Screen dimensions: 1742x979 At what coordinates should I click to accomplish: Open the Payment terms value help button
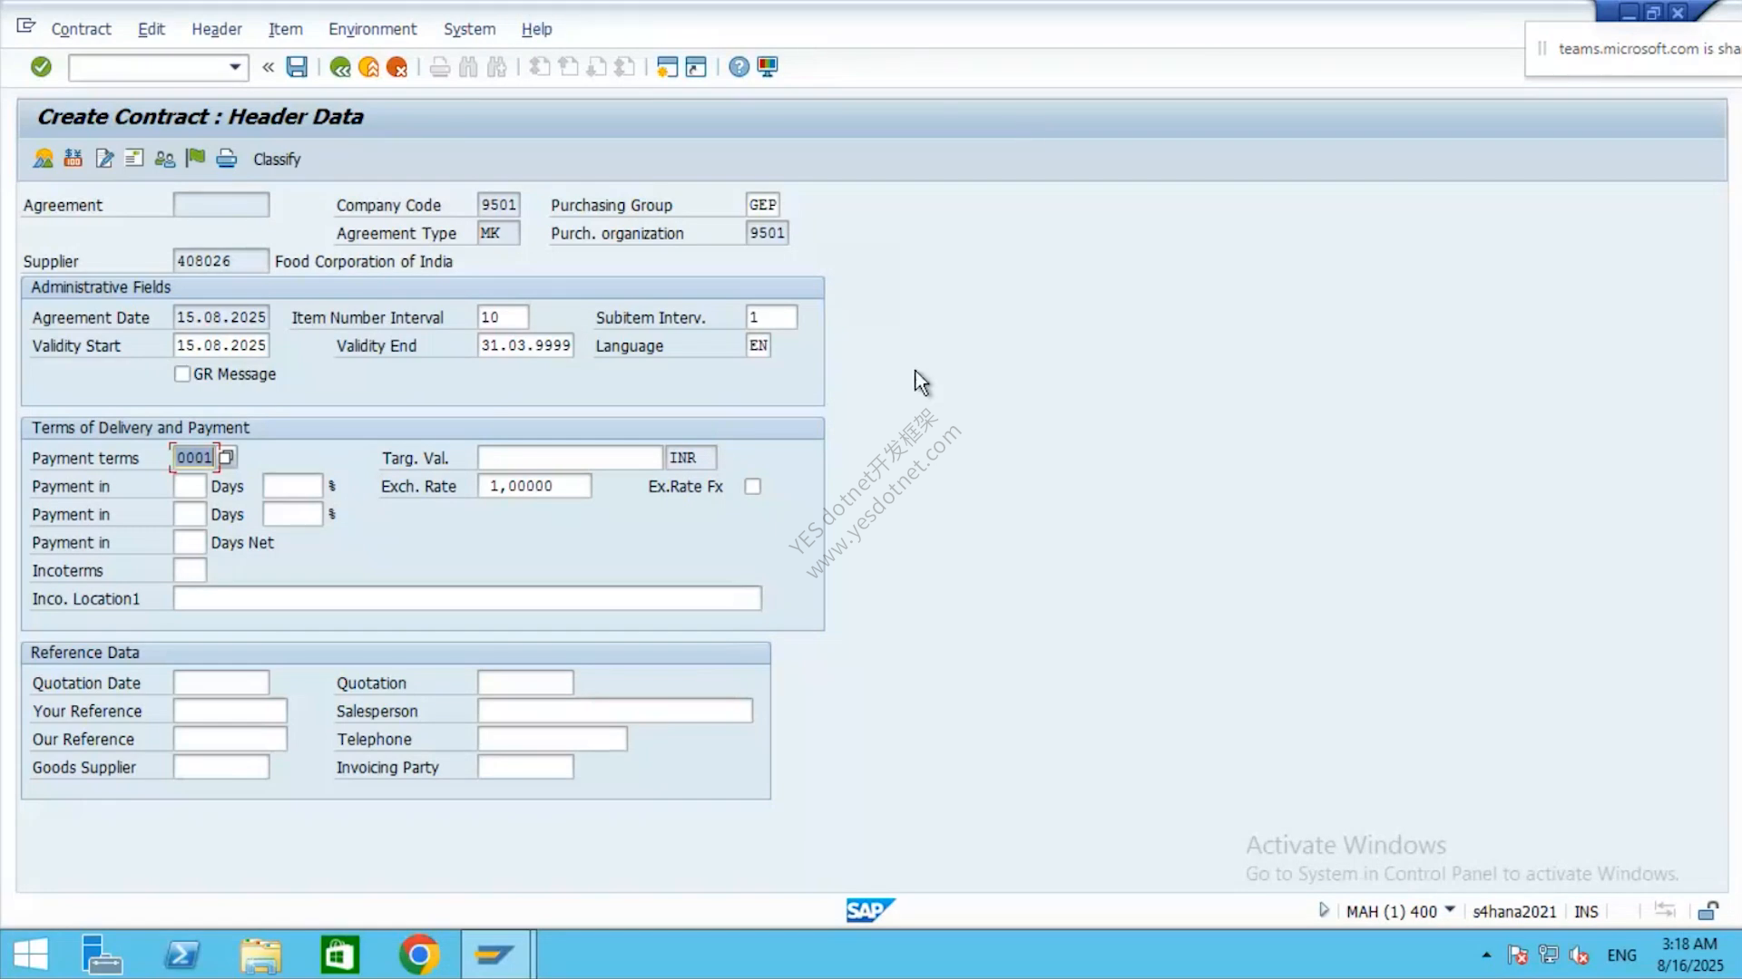point(227,458)
